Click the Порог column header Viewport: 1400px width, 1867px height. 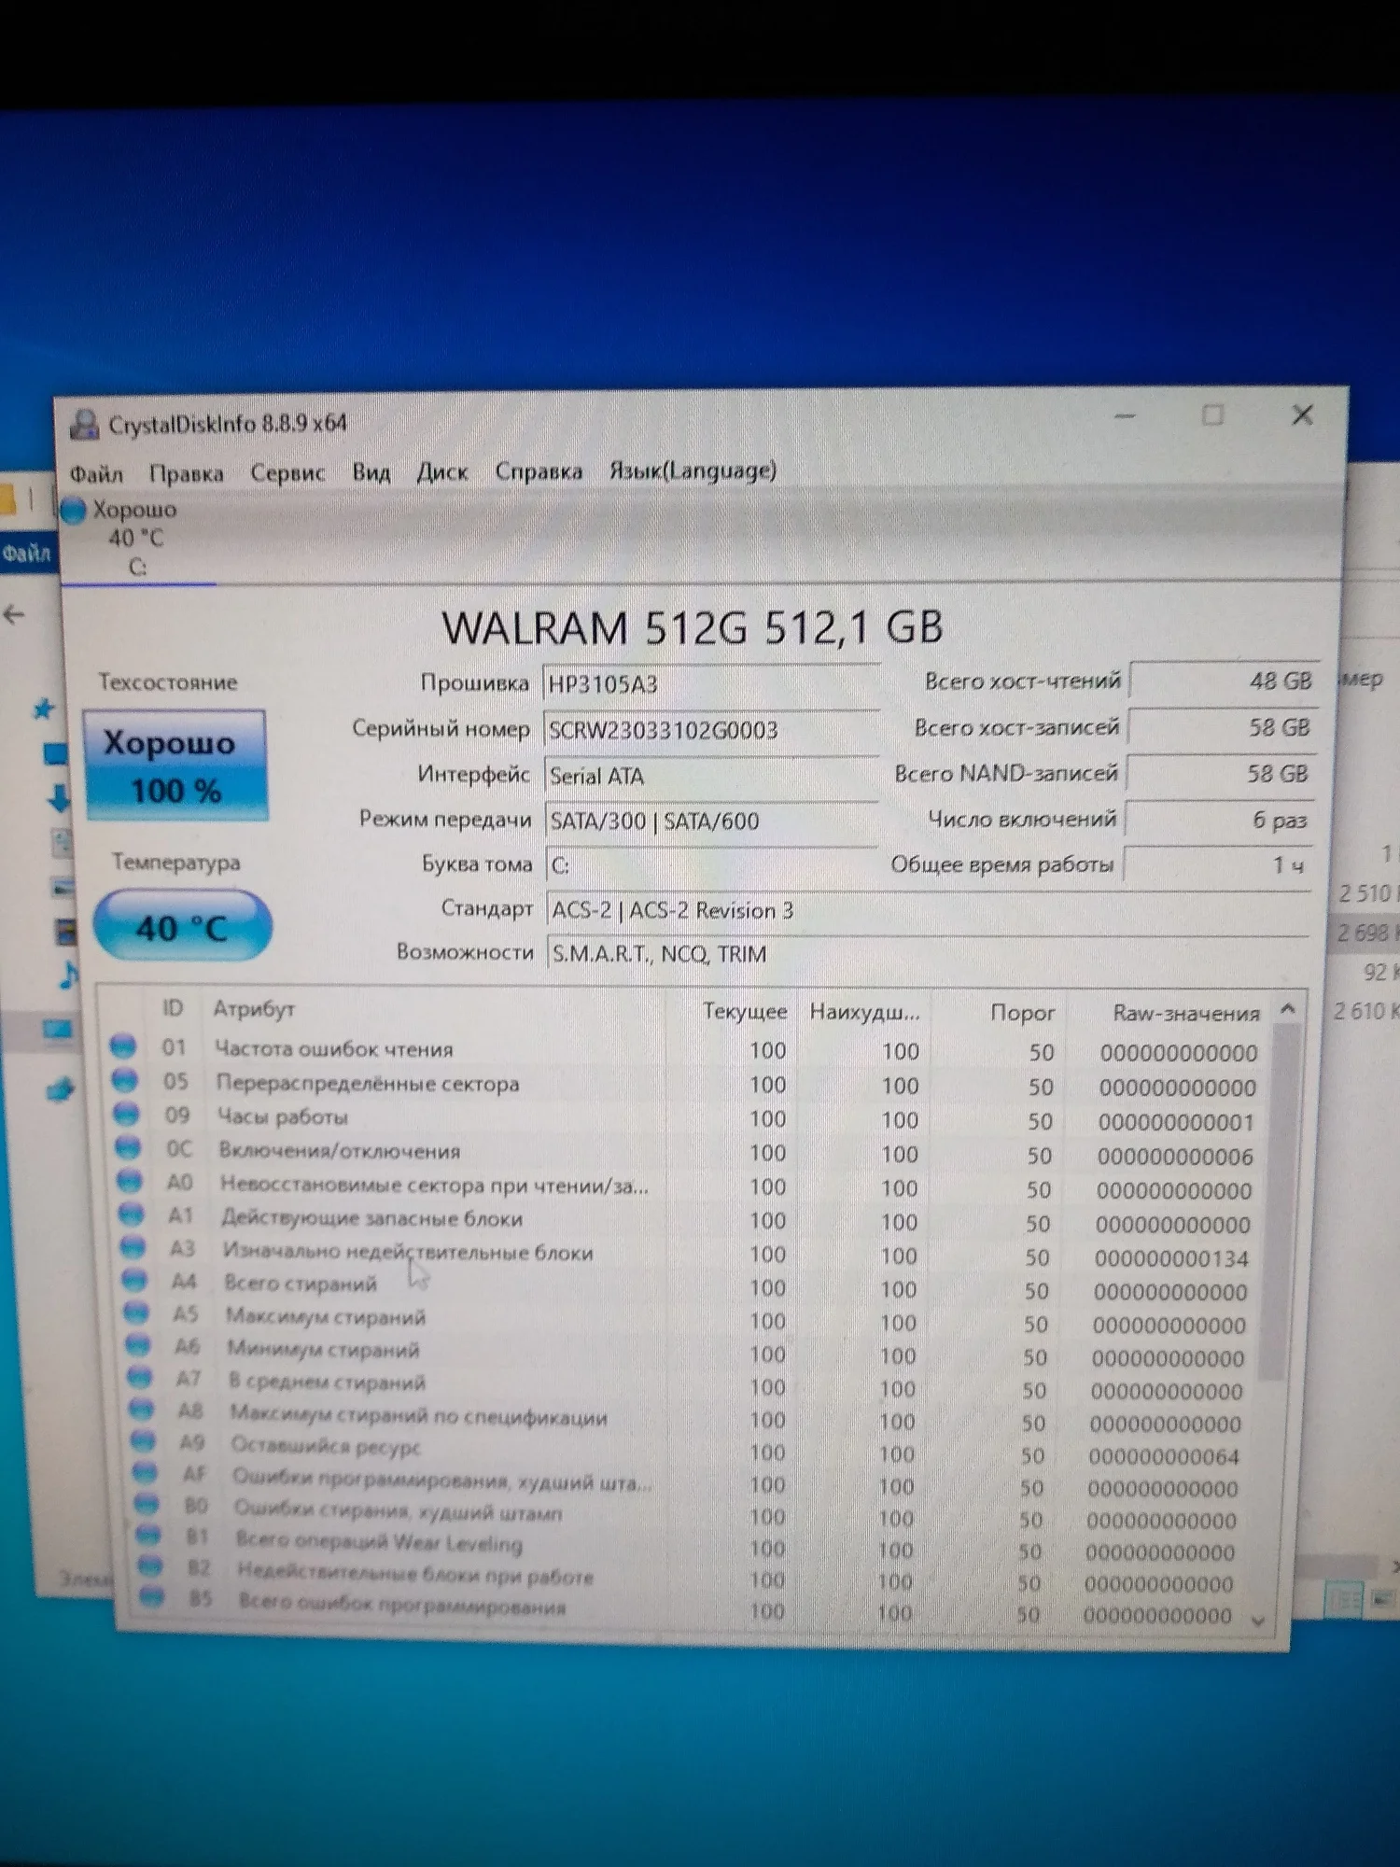pyautogui.click(x=1022, y=1013)
